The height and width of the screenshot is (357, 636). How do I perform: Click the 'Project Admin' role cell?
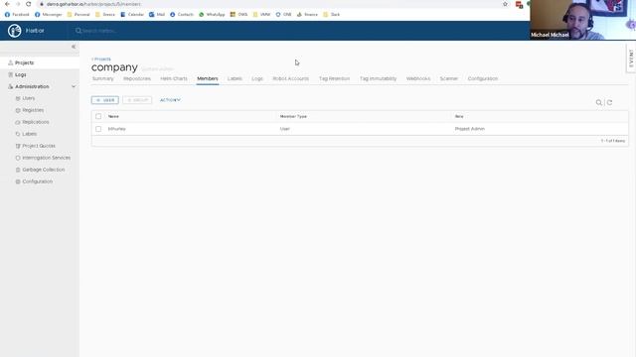tap(470, 129)
